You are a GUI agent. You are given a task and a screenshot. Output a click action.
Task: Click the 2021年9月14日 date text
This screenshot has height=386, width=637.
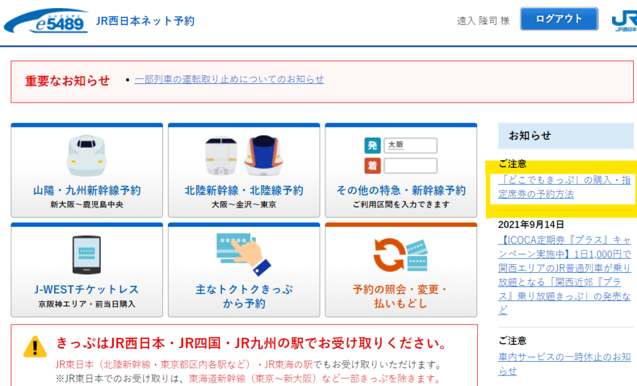531,224
